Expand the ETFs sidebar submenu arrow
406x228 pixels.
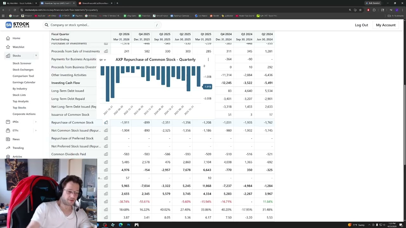(36, 130)
